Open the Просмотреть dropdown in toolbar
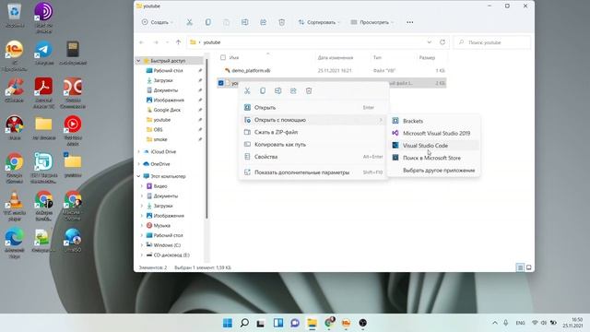The width and height of the screenshot is (590, 332). tap(372, 22)
